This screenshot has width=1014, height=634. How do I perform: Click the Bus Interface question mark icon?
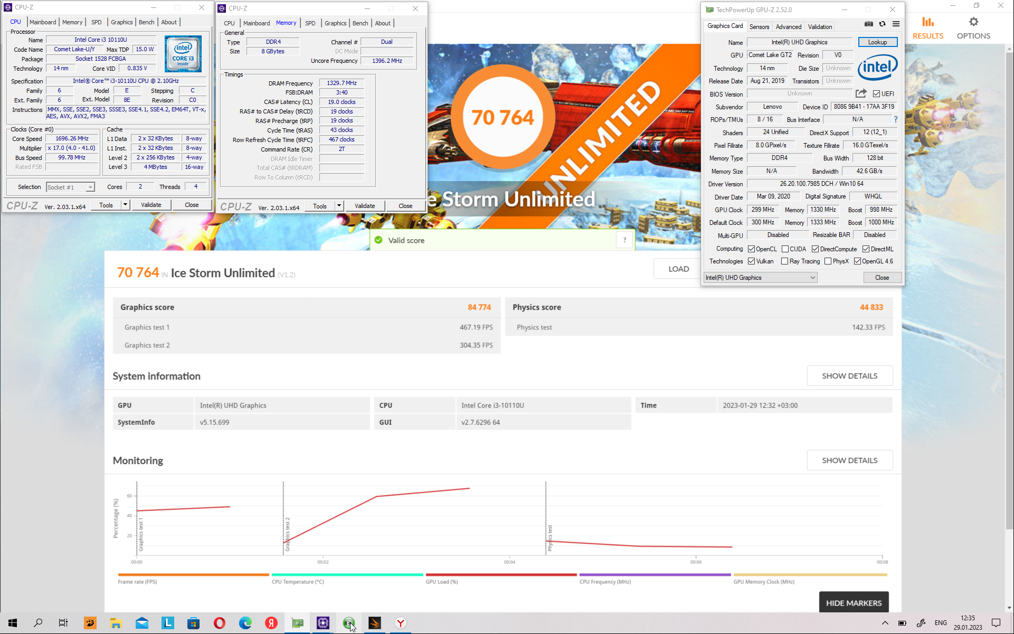coord(896,119)
